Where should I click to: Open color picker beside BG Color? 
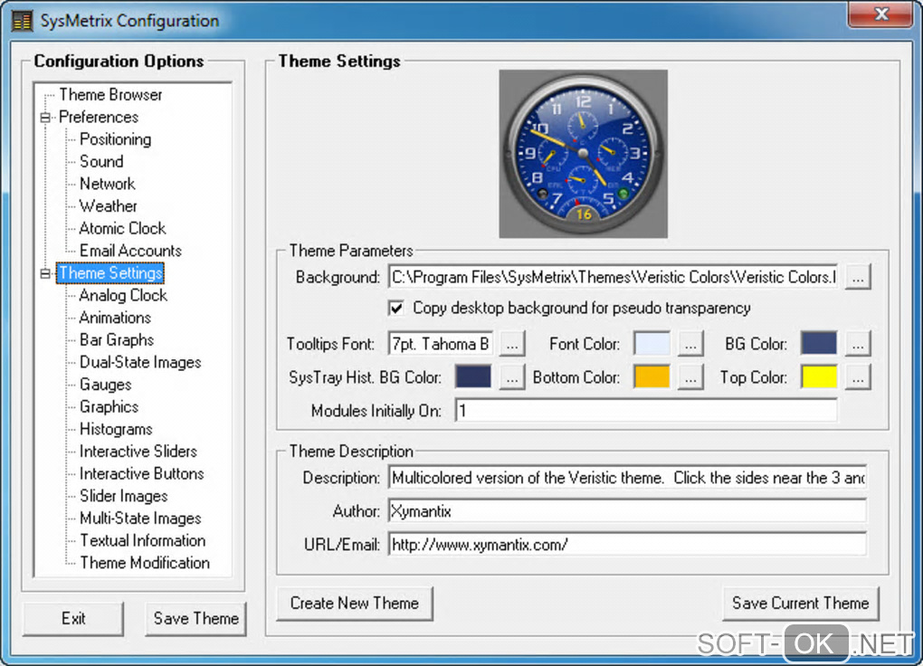(x=858, y=344)
